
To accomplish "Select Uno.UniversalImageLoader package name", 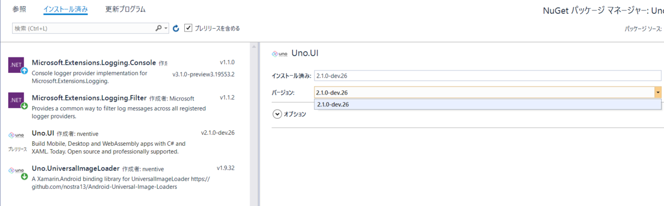I will (x=75, y=168).
